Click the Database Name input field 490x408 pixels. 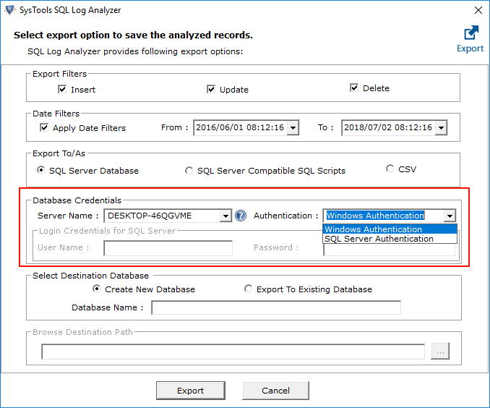click(276, 307)
